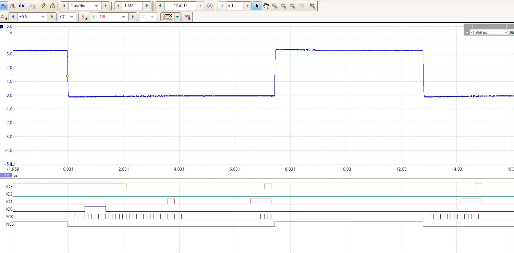Image resolution: width=514 pixels, height=253 pixels.
Task: Go to previous waveform buffer
Action: [160, 6]
